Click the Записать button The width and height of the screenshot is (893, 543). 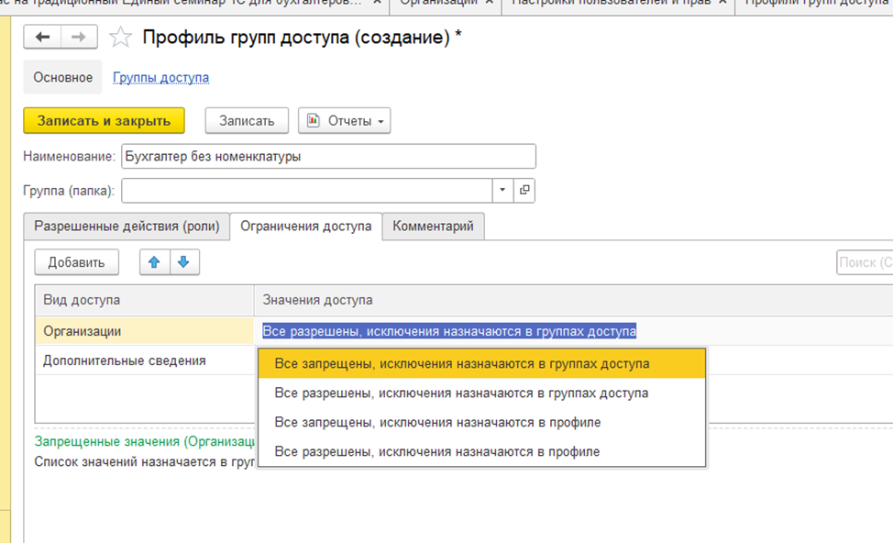[x=247, y=121]
